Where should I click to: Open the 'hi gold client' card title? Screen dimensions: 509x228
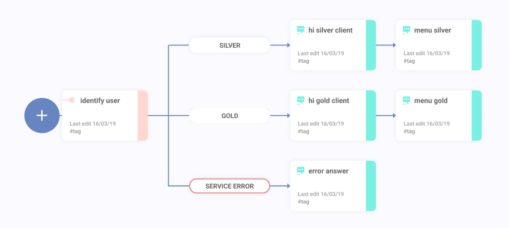pyautogui.click(x=329, y=101)
